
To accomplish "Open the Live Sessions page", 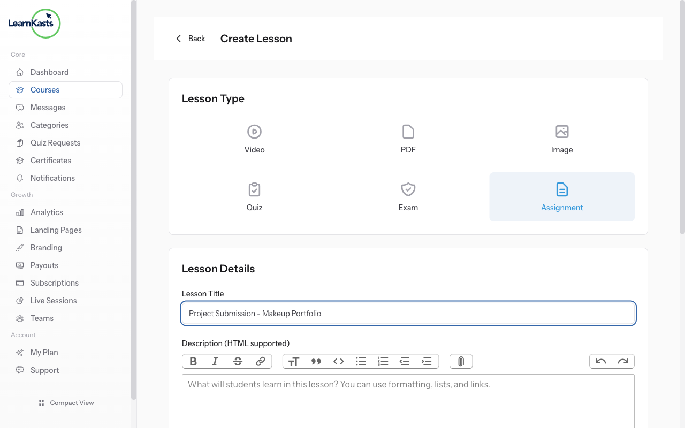I will coord(53,300).
